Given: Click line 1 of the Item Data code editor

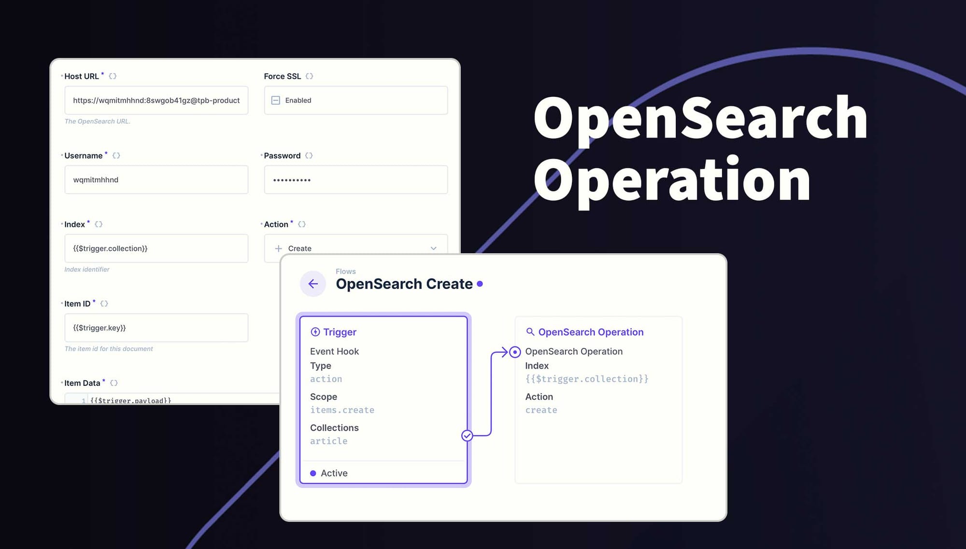Looking at the screenshot, I should coord(130,401).
